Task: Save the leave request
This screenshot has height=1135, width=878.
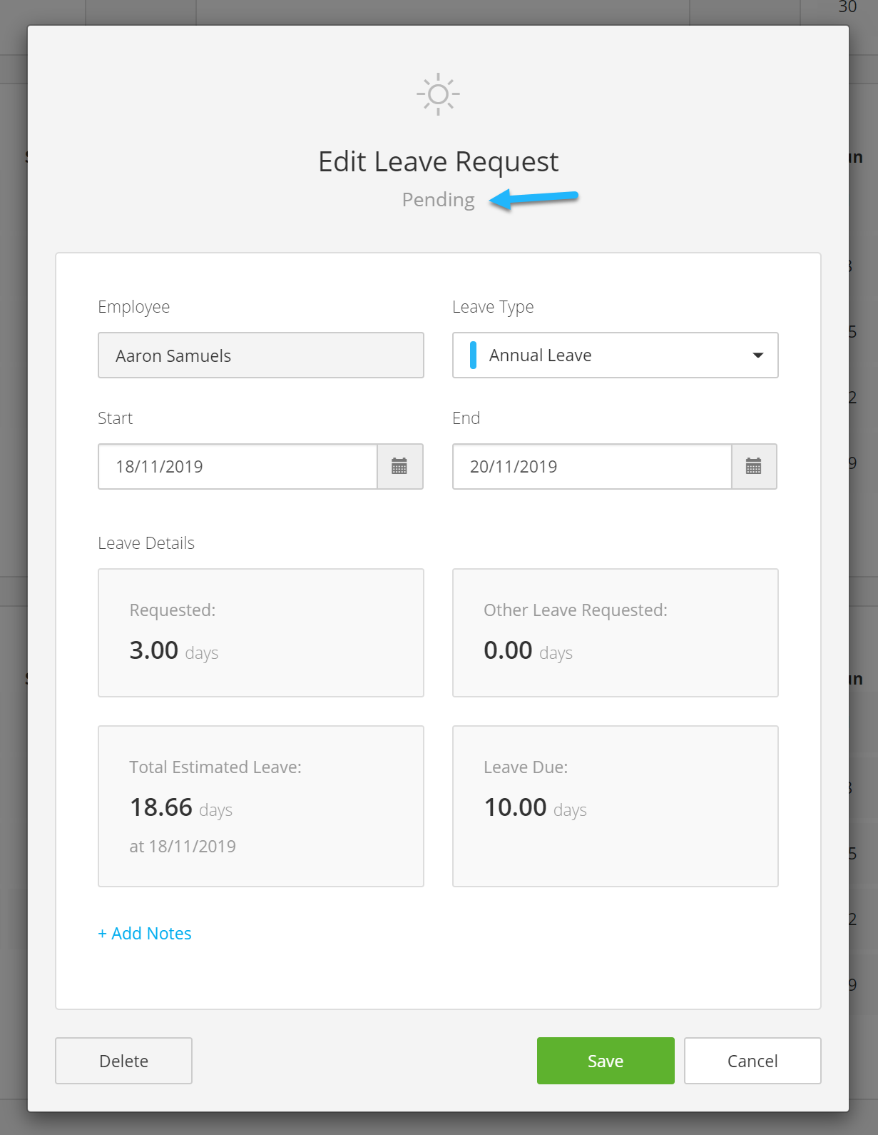Action: pyautogui.click(x=606, y=1061)
